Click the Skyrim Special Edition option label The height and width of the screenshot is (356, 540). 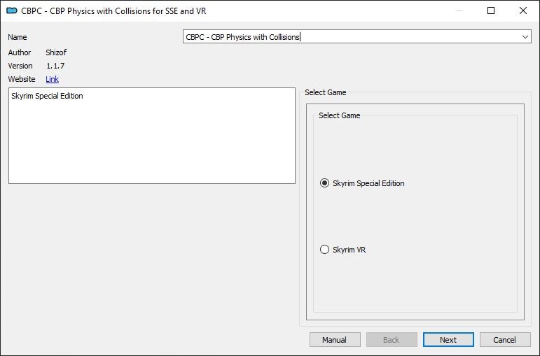point(368,183)
